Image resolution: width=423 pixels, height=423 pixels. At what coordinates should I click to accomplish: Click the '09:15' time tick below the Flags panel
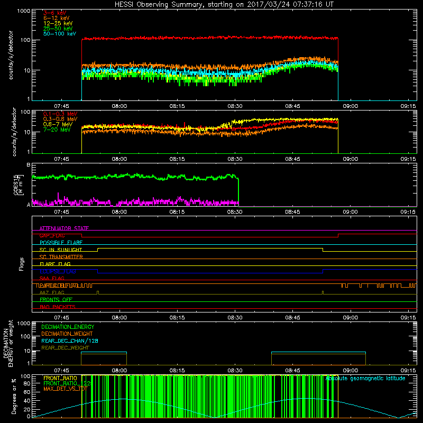click(408, 318)
